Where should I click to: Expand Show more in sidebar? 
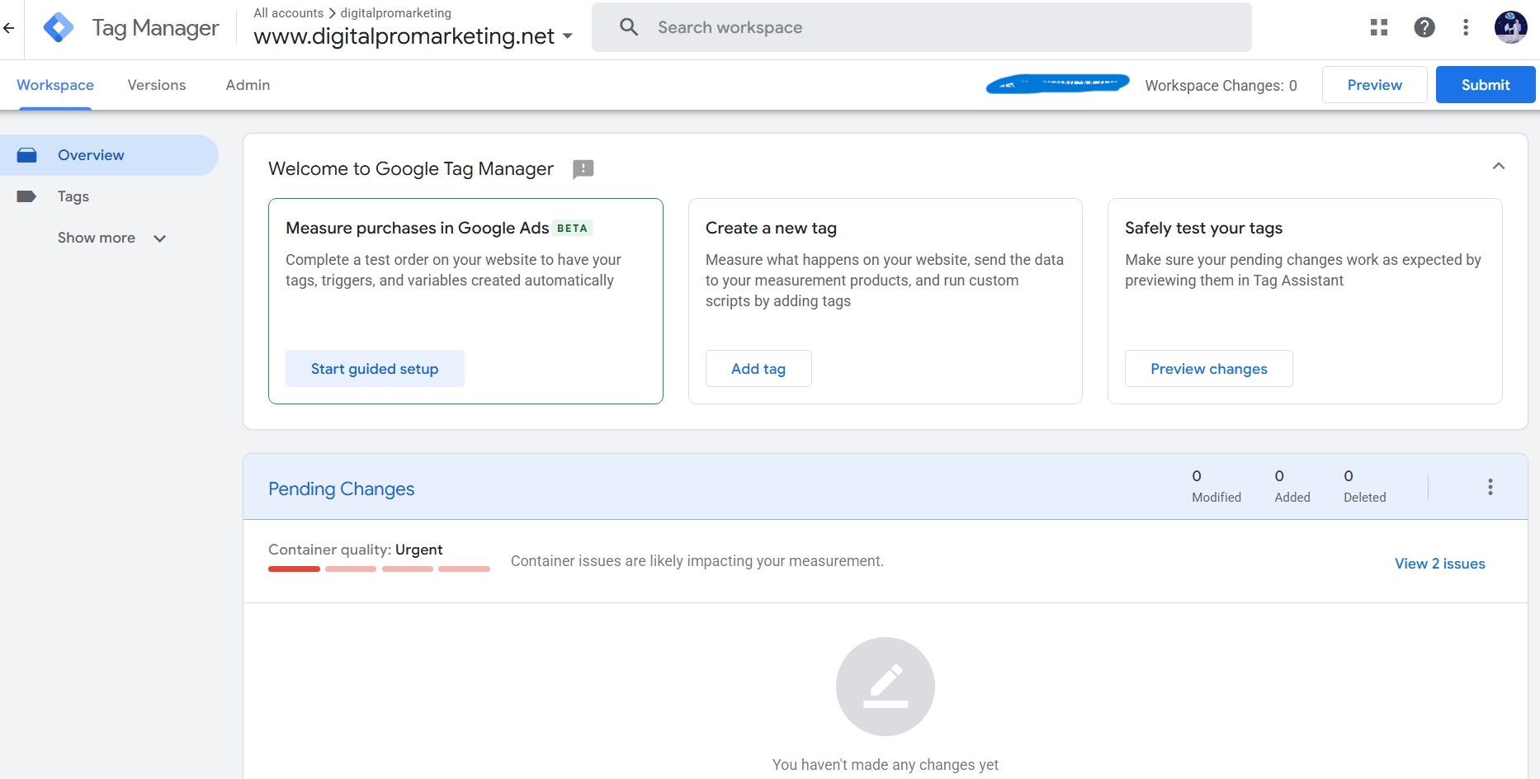click(x=111, y=238)
